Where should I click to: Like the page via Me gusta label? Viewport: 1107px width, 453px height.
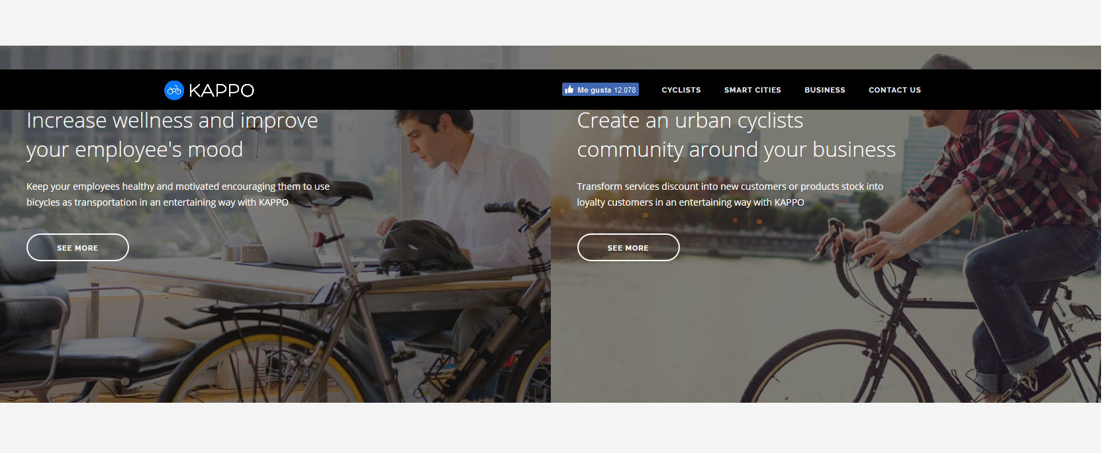pyautogui.click(x=594, y=90)
